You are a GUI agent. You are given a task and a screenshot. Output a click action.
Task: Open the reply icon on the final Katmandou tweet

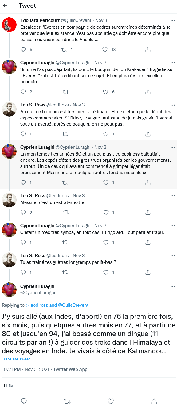tap(24, 401)
